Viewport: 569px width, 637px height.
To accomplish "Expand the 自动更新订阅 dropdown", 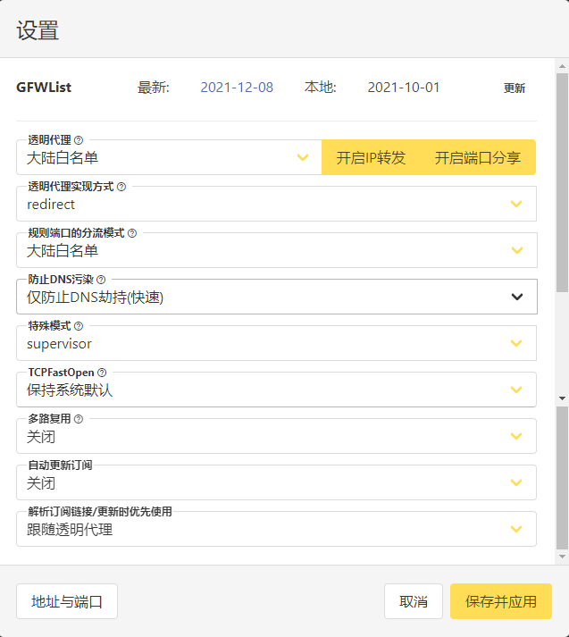I will pyautogui.click(x=277, y=483).
